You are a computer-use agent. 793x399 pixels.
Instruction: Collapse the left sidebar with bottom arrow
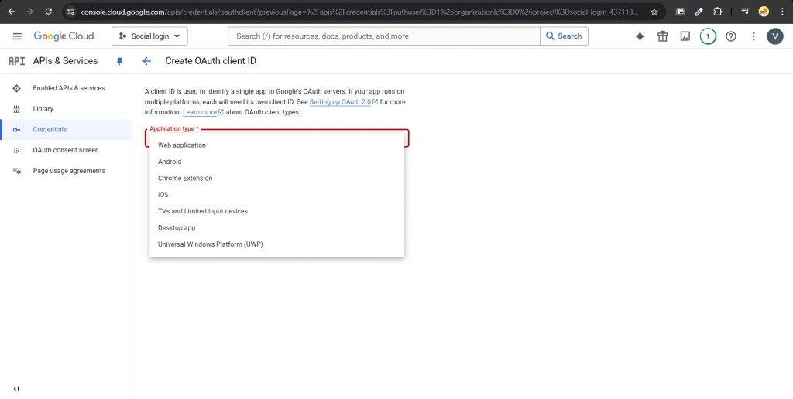[16, 388]
